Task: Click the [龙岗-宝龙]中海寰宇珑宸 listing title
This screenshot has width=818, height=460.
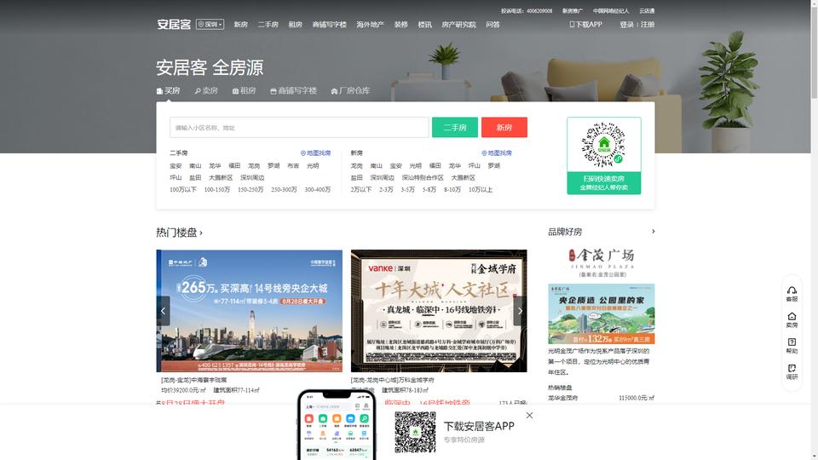Action: tap(194, 380)
